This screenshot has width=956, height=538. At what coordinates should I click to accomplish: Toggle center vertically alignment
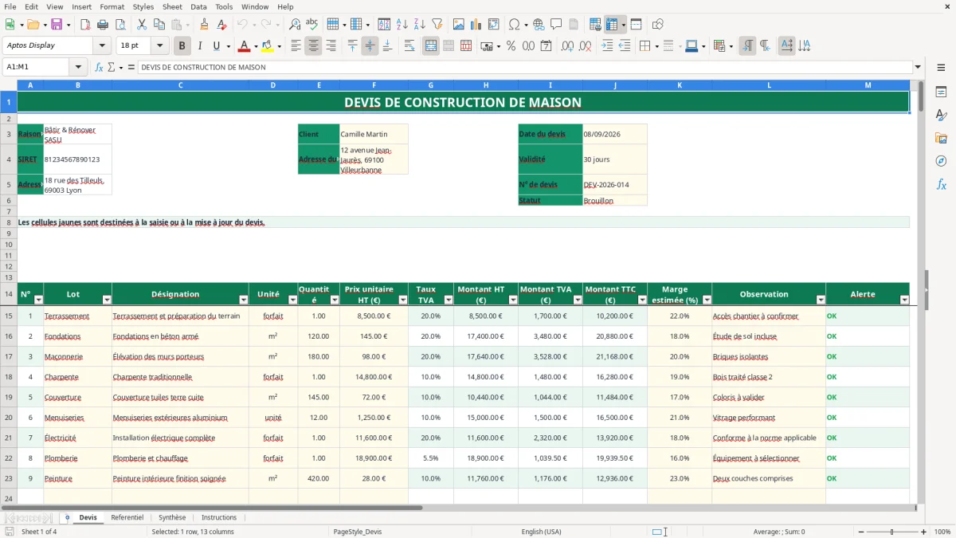[x=370, y=46]
